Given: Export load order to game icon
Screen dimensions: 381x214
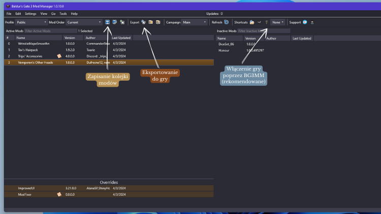Looking at the screenshot, I should [144, 22].
